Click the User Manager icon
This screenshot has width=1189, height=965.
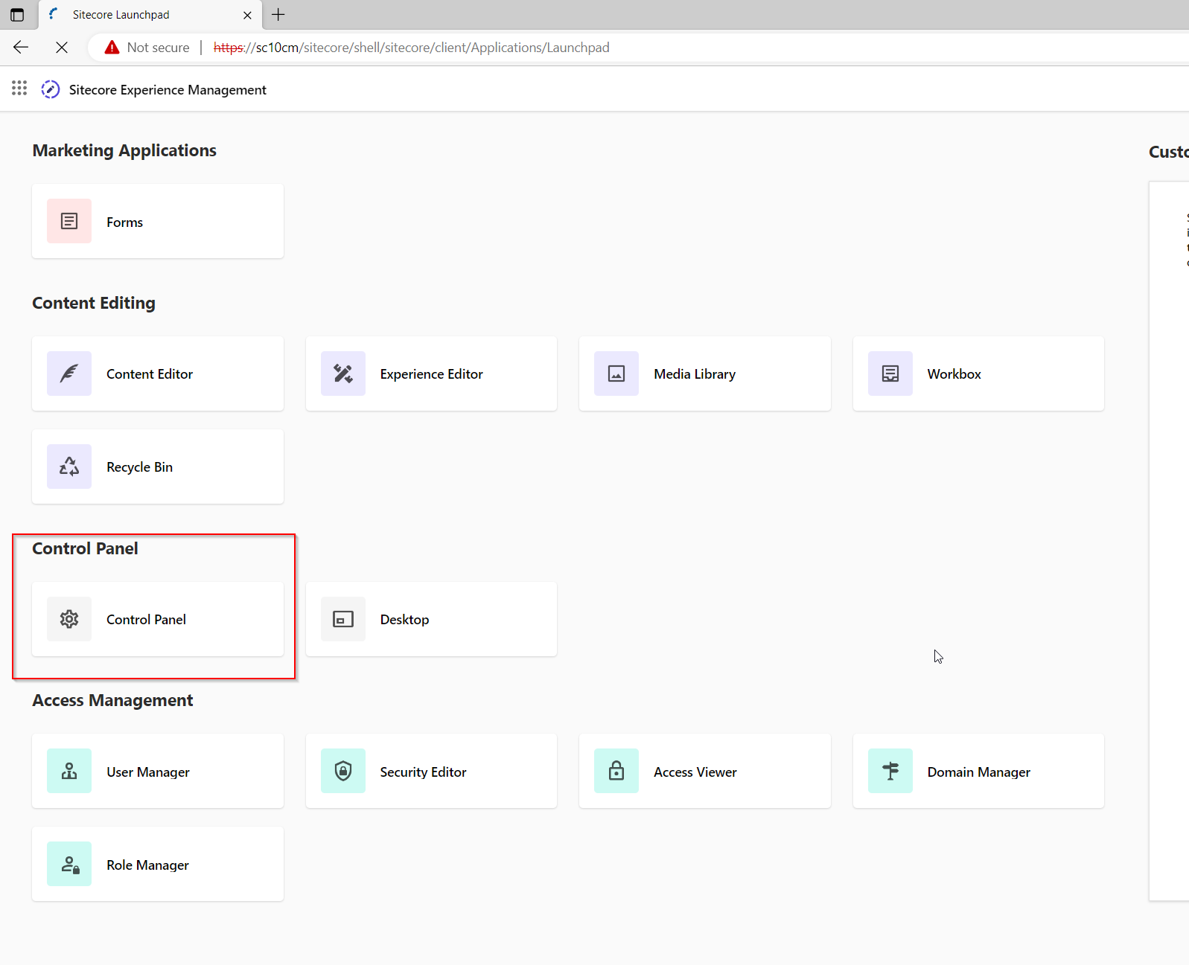point(69,771)
